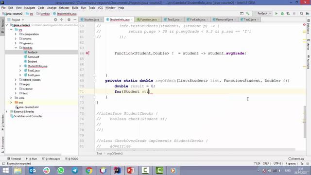The image size is (311, 175).
Task: Open the Favorites side panel
Action: [x=2, y=122]
